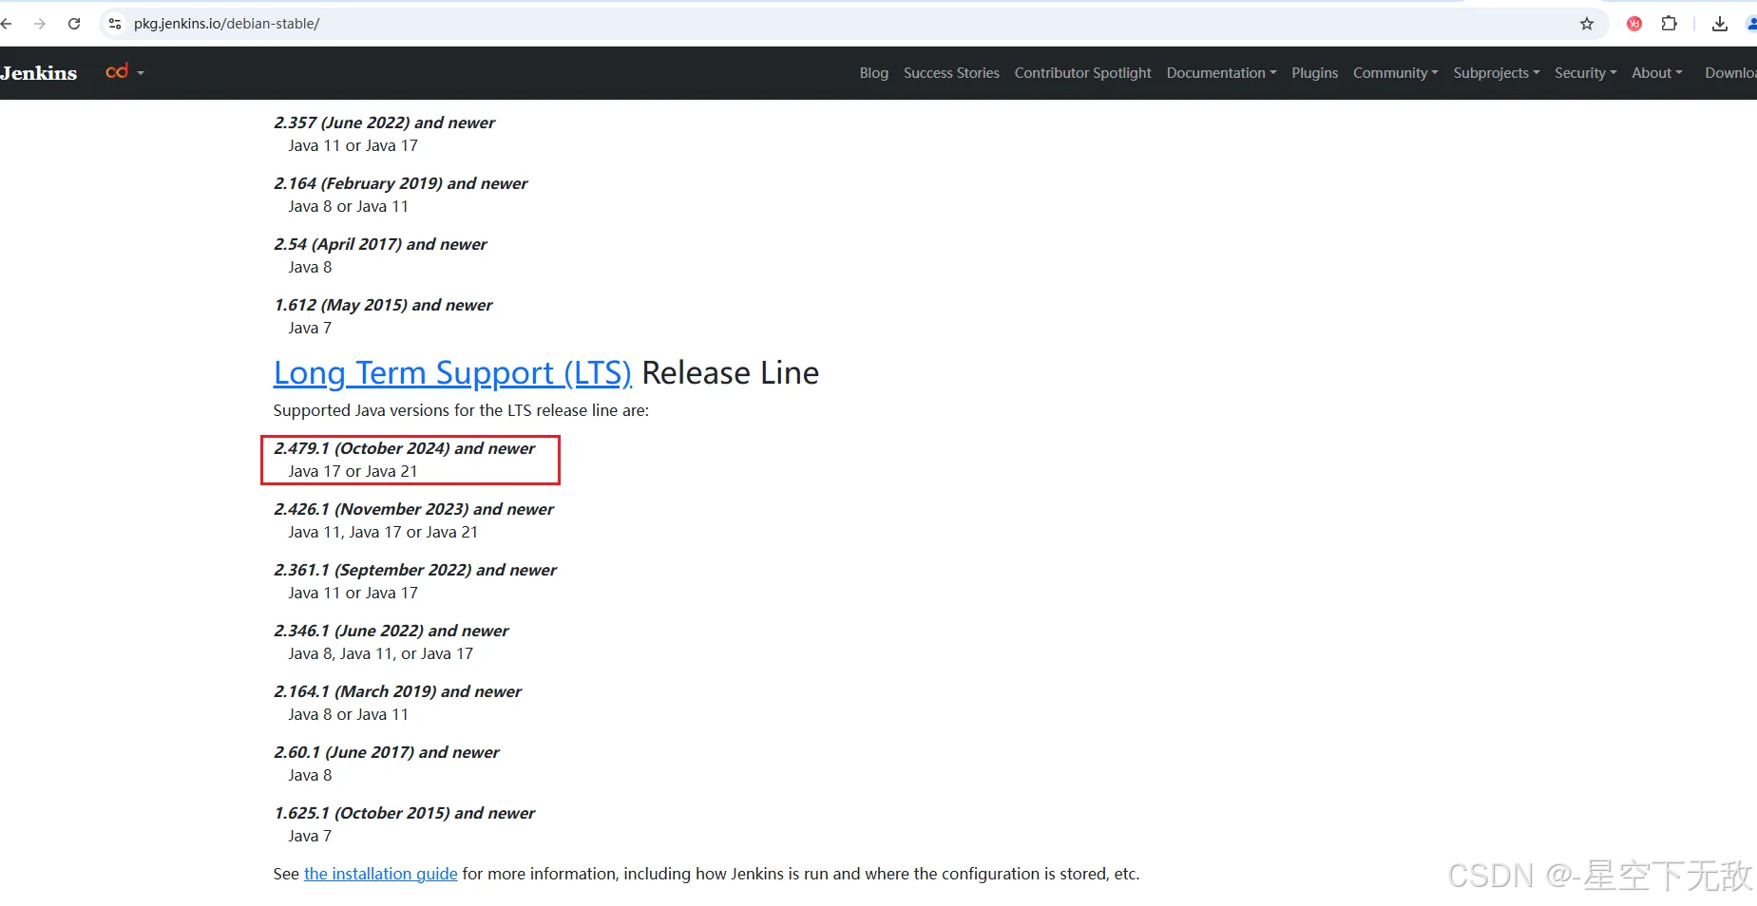Open the About dropdown menu
Viewport: 1757px width, 906px height.
click(1656, 73)
